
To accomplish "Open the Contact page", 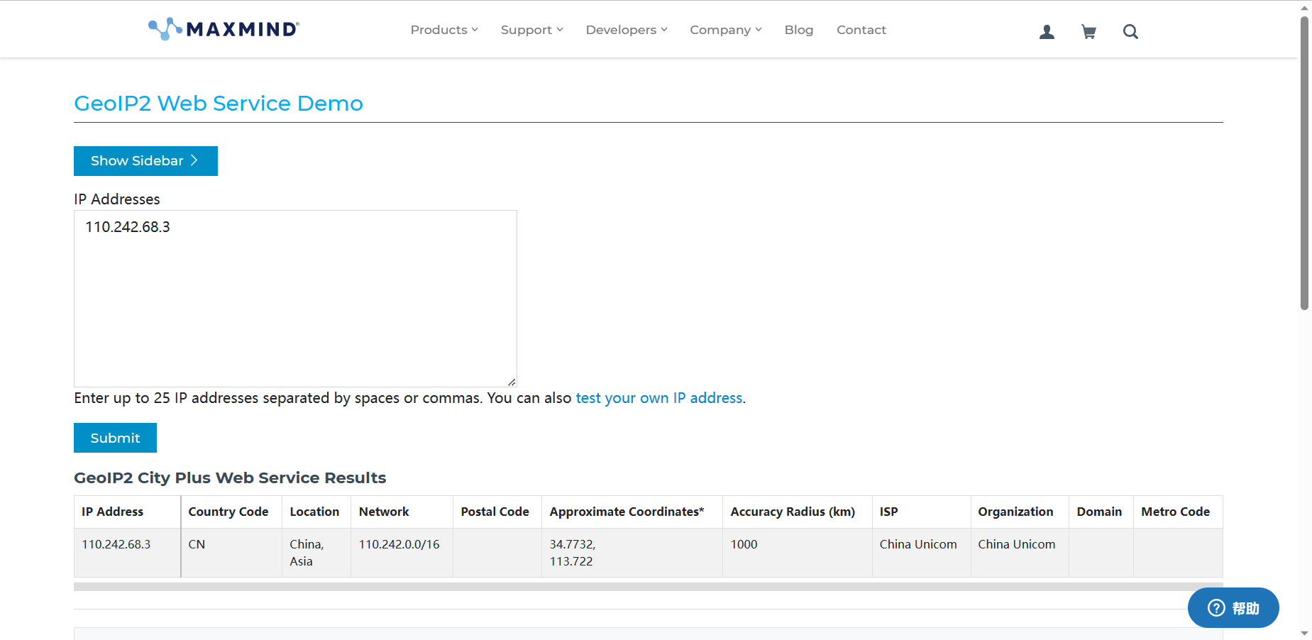I will tap(861, 30).
